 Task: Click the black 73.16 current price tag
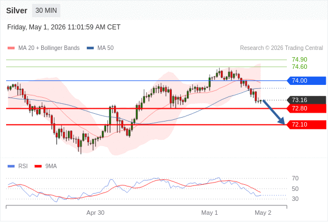coord(306,100)
